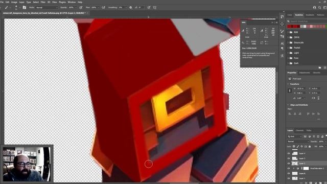Toggle lock transparent pixels in Layers panel
The image size is (327, 184).
tap(294, 147)
